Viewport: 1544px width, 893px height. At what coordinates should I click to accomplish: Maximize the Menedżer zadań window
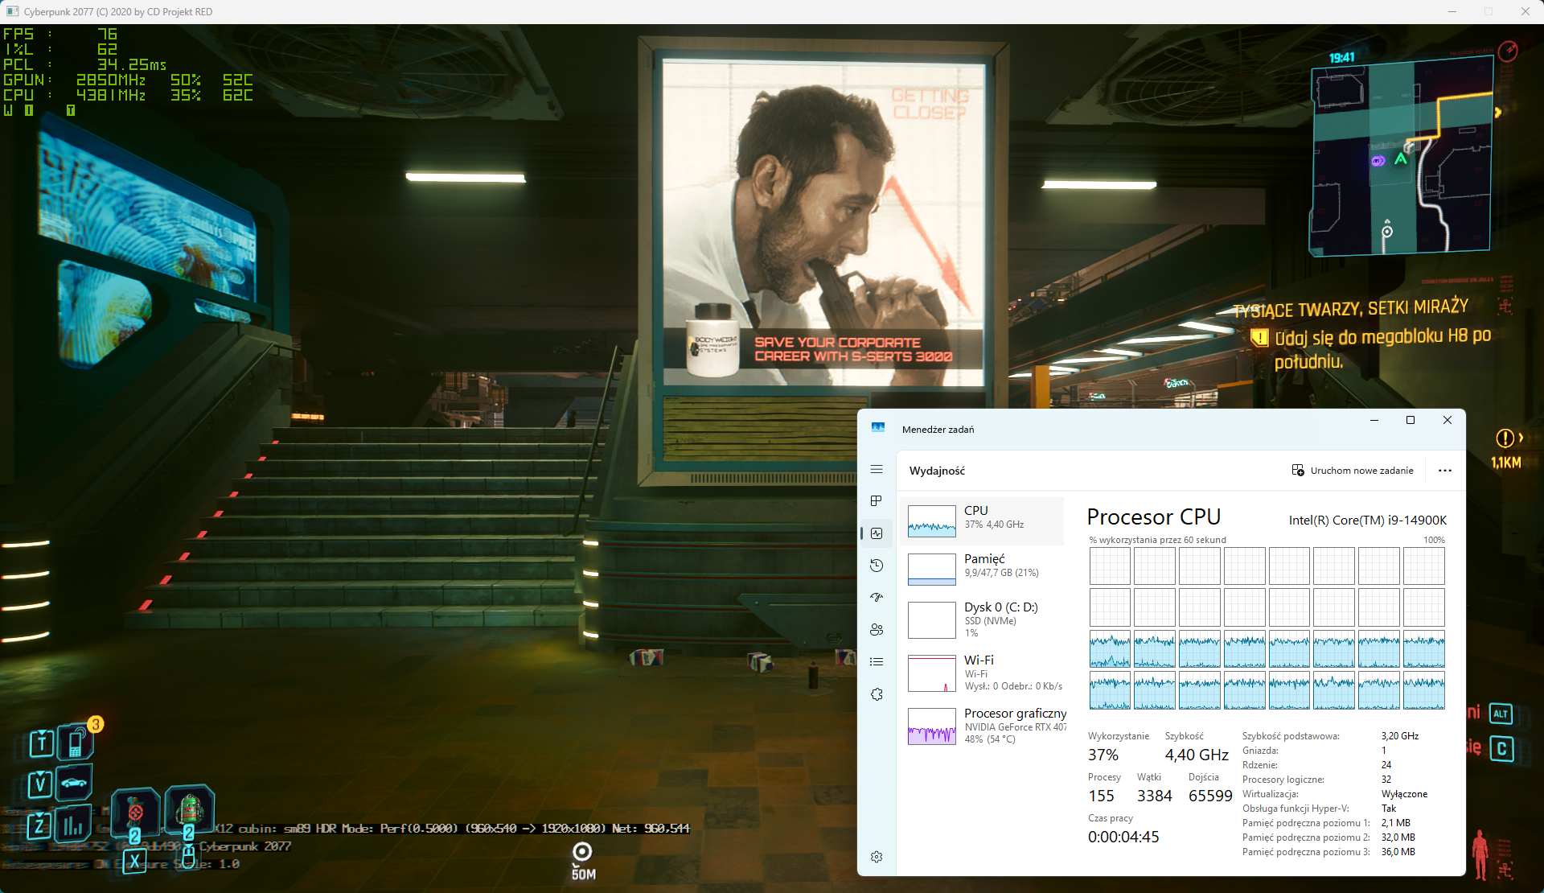tap(1410, 420)
